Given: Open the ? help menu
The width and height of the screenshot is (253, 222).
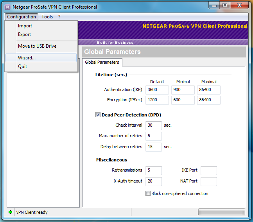Looking at the screenshot, I should [x=59, y=17].
